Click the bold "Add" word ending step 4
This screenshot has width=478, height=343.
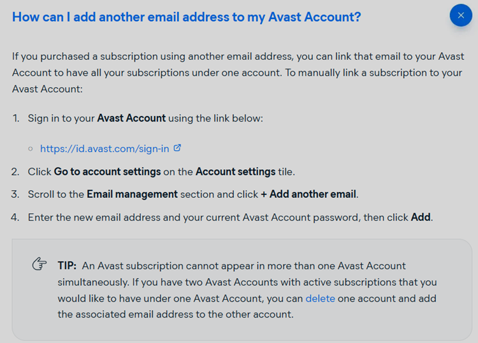point(421,217)
